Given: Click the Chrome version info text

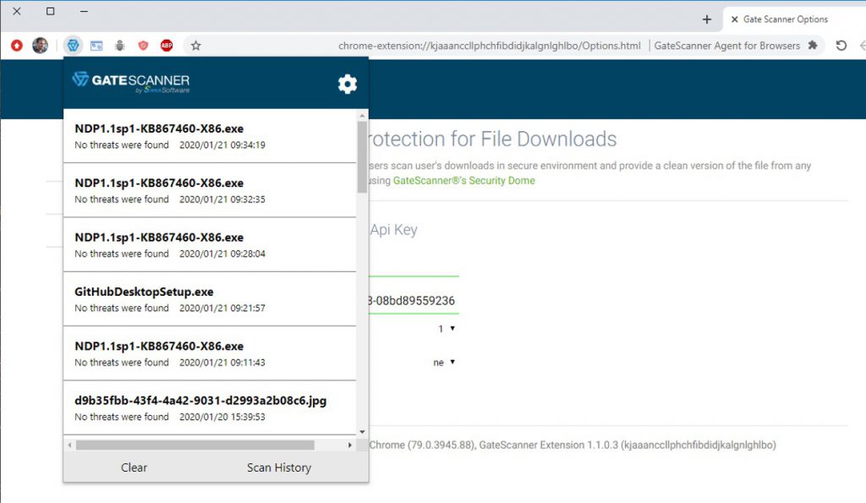Looking at the screenshot, I should pyautogui.click(x=573, y=445).
